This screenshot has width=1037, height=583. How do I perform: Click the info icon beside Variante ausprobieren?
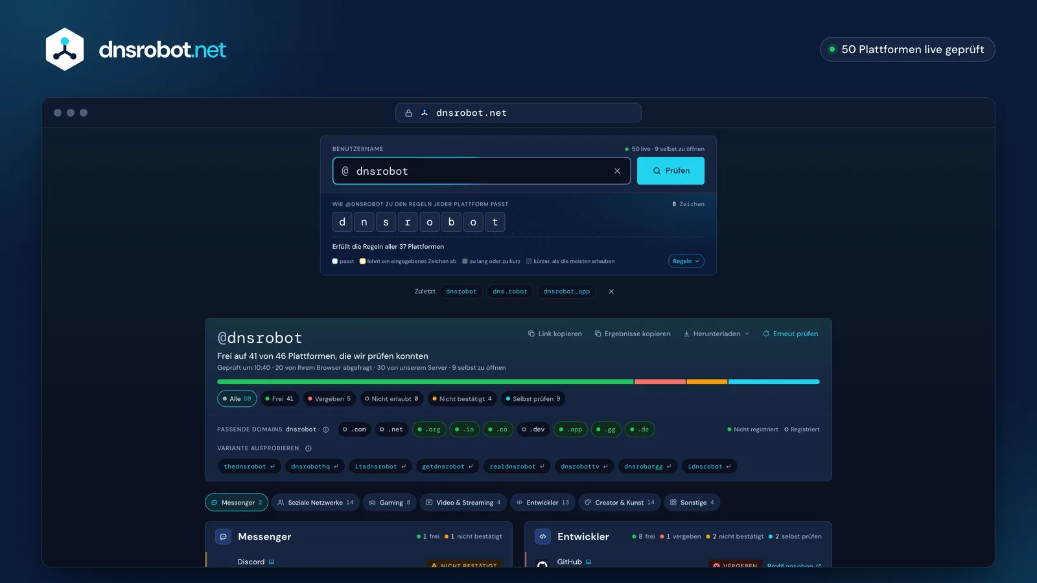click(x=309, y=448)
